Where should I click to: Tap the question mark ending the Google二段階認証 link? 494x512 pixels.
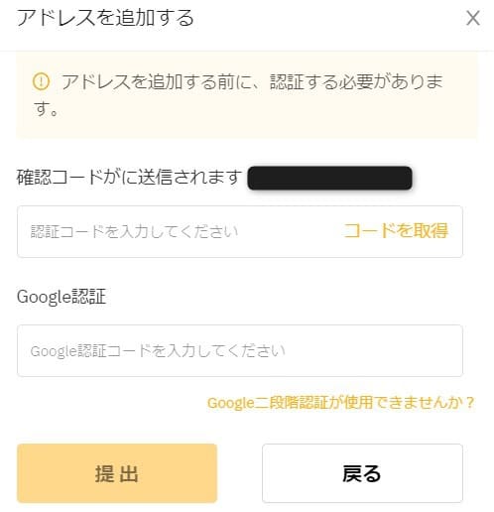click(469, 403)
